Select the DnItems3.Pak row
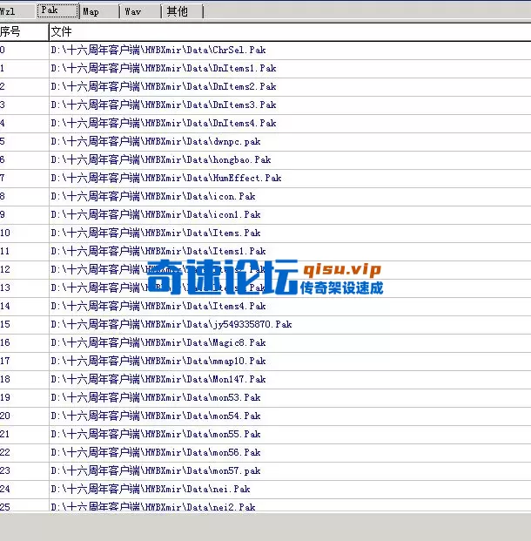 pyautogui.click(x=265, y=105)
